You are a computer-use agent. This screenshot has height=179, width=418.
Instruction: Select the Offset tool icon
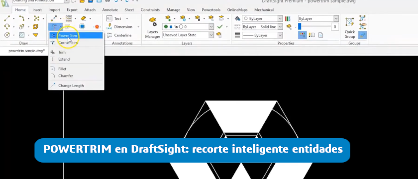click(x=68, y=27)
